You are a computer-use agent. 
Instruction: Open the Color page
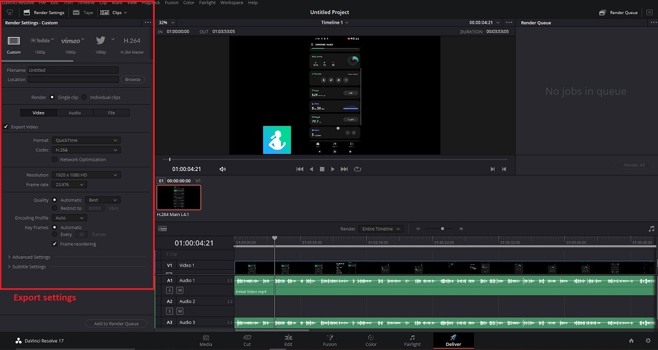point(371,340)
